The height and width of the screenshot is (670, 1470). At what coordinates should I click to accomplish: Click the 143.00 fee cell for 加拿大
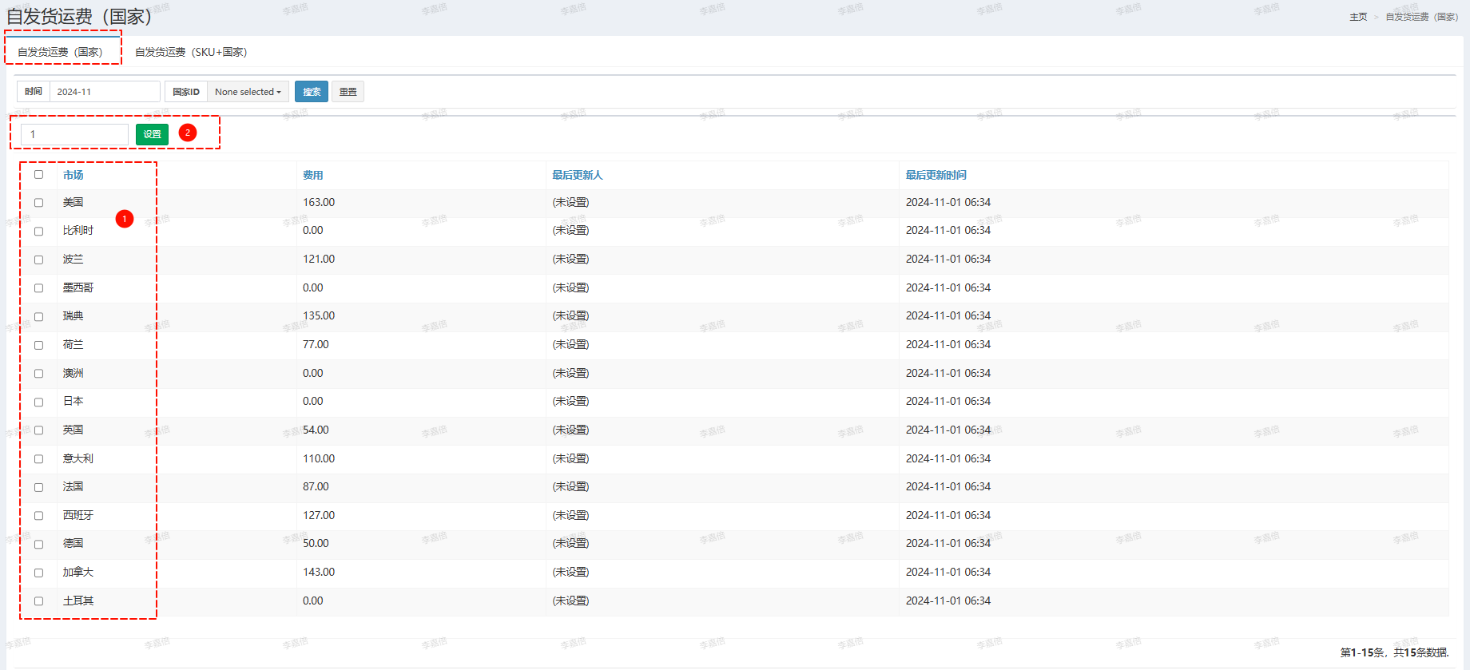319,572
